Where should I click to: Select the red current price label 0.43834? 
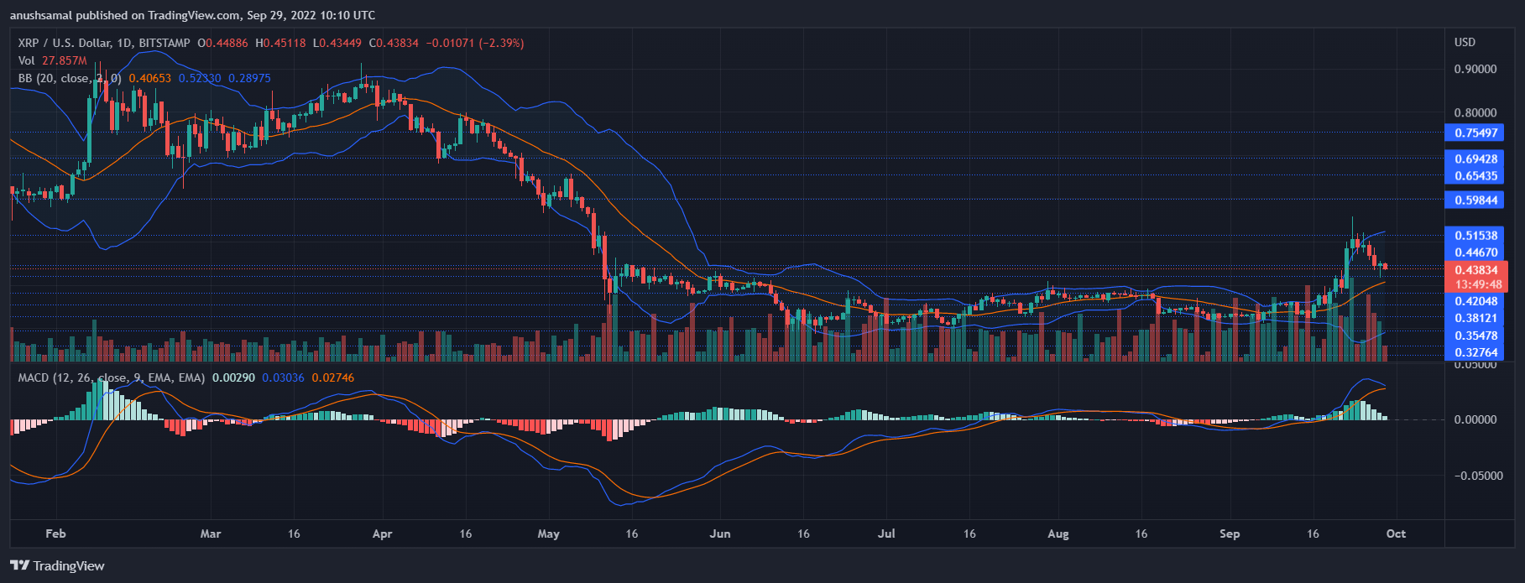1475,270
